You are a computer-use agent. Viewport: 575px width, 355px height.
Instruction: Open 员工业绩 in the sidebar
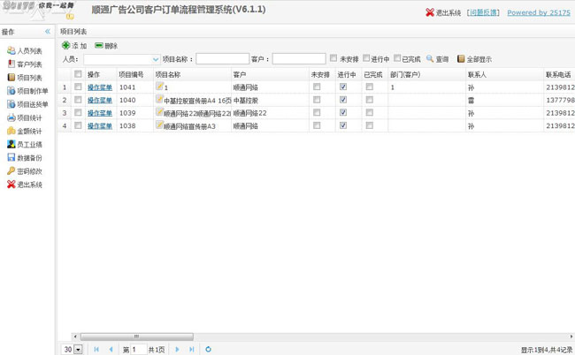pyautogui.click(x=25, y=144)
